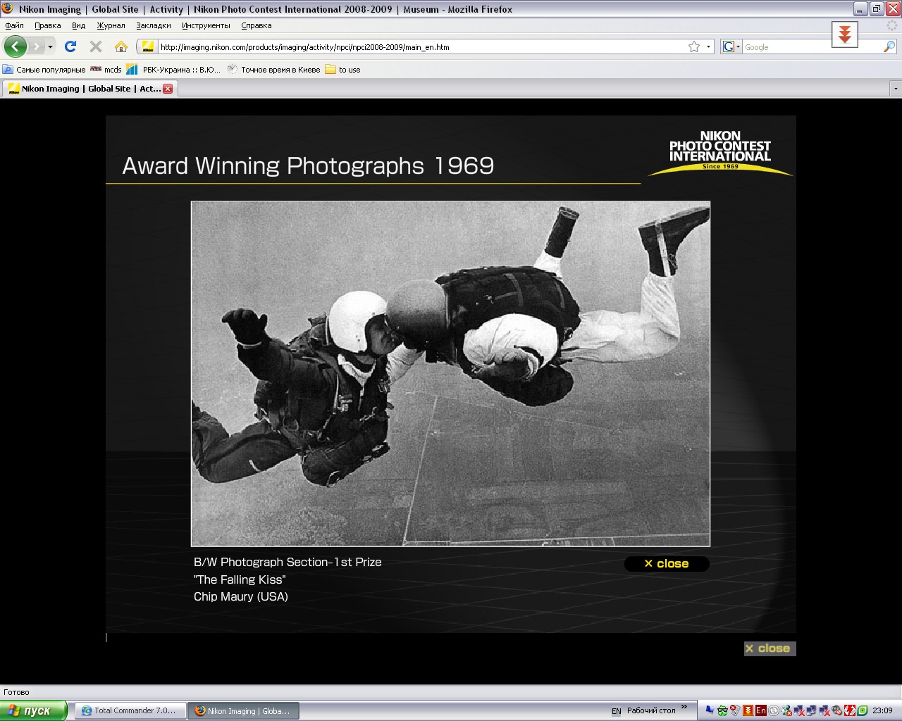Click the grey 'x close' button below the panel
The image size is (902, 721).
pyautogui.click(x=770, y=648)
